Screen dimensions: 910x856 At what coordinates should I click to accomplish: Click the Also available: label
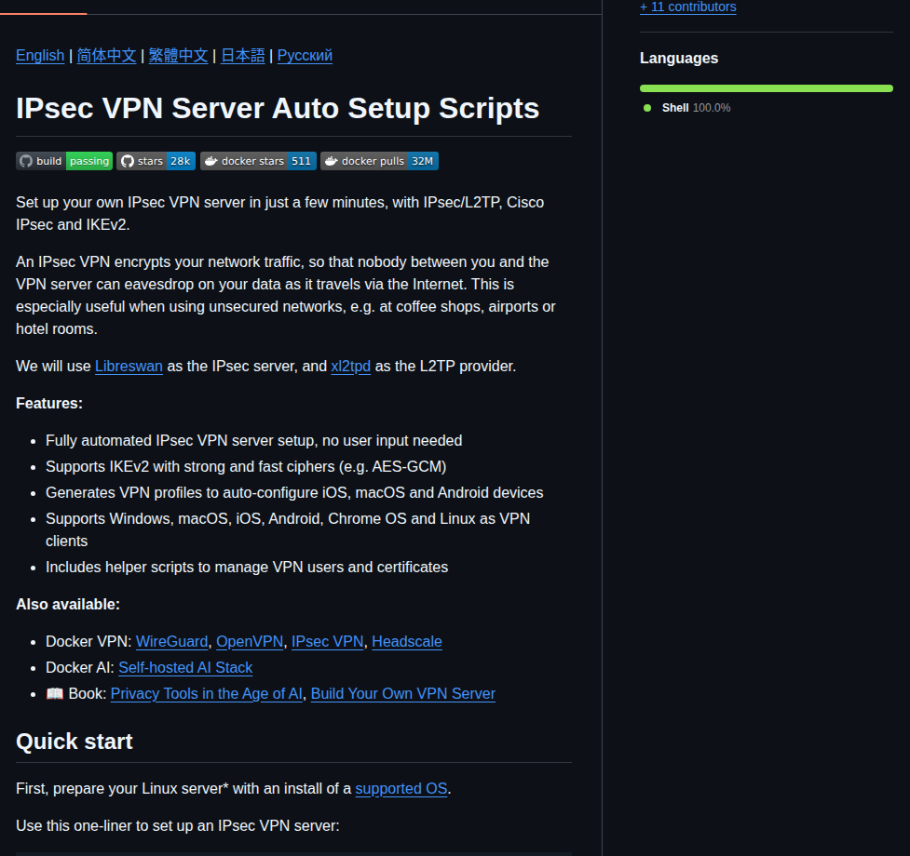68,605
